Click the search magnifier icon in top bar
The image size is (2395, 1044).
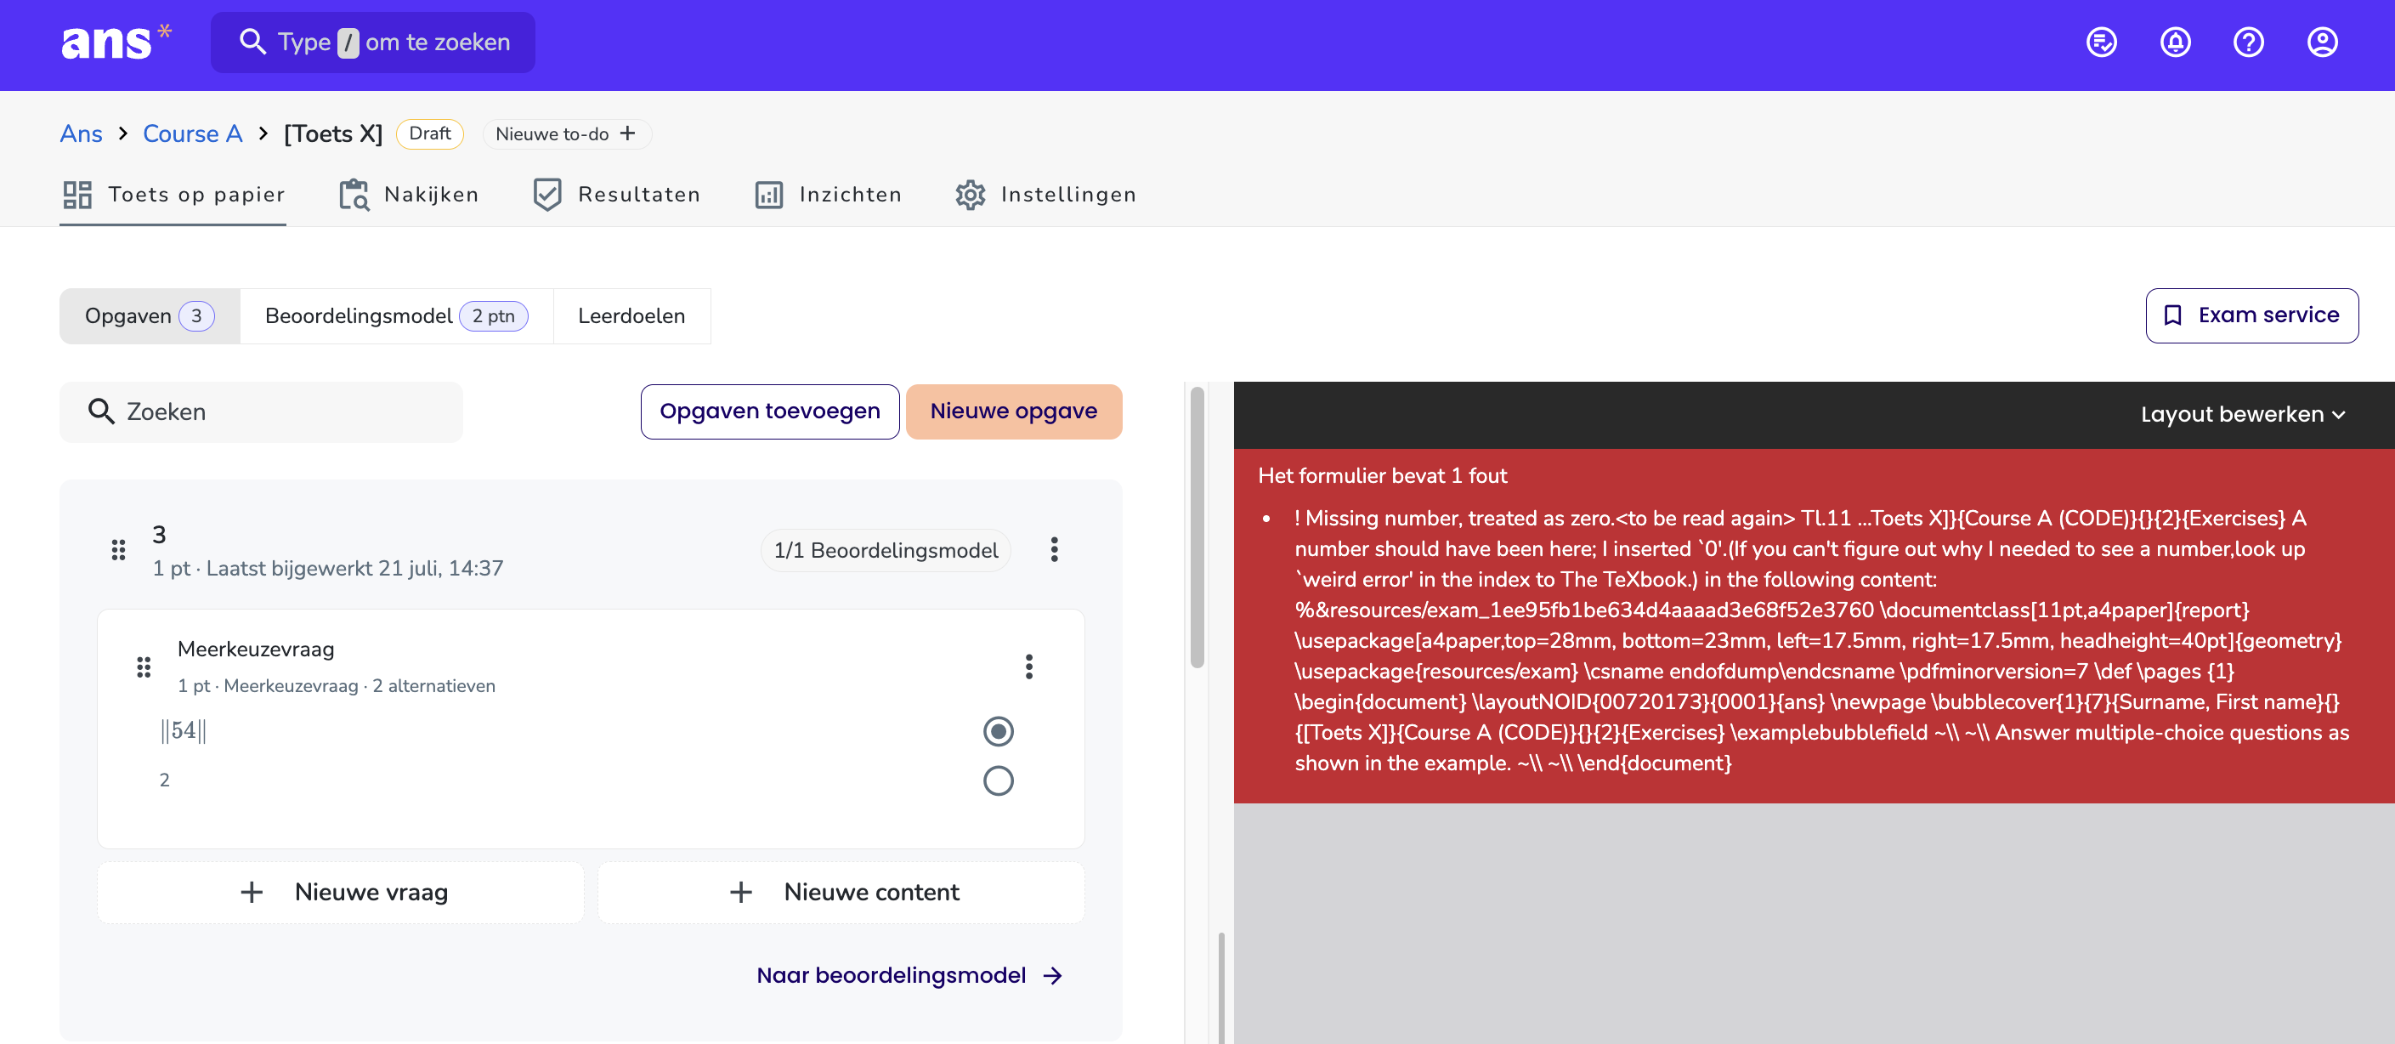(252, 42)
